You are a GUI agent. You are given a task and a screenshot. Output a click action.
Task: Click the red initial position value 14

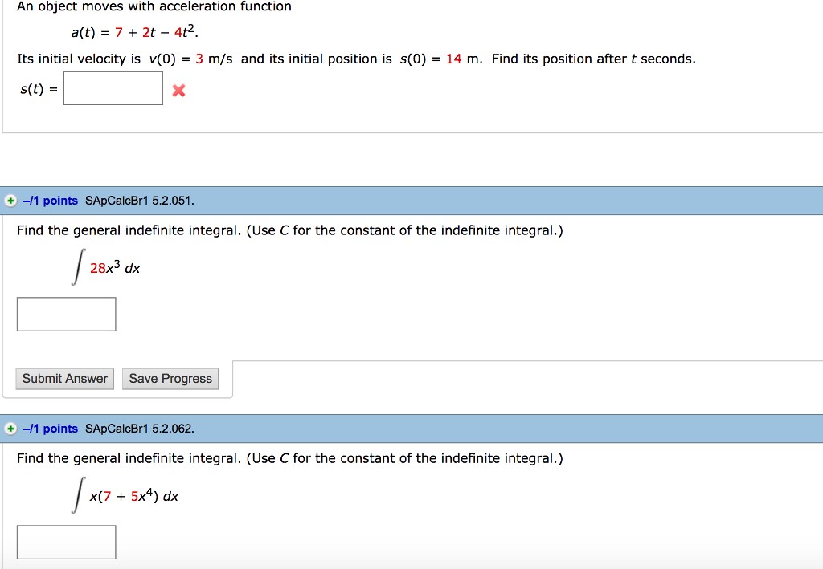click(x=453, y=59)
